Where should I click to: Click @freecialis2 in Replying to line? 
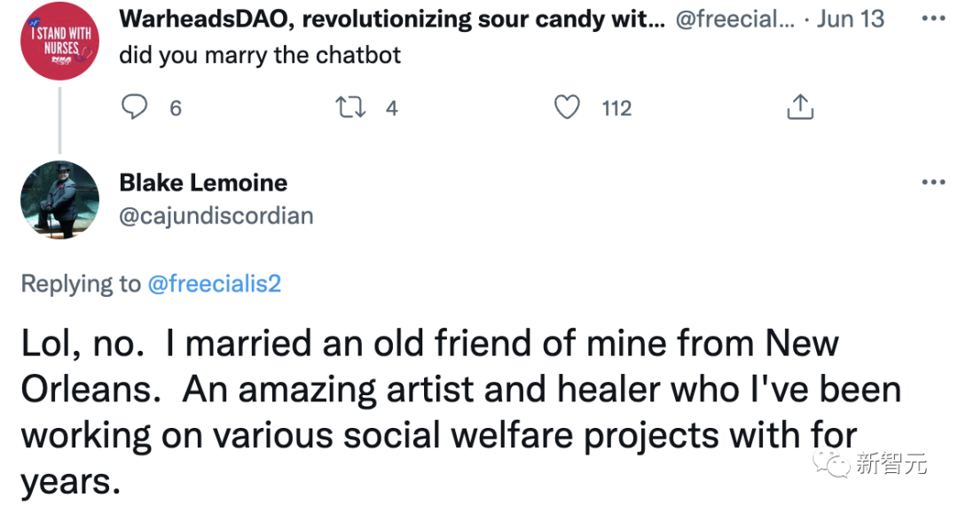(214, 284)
